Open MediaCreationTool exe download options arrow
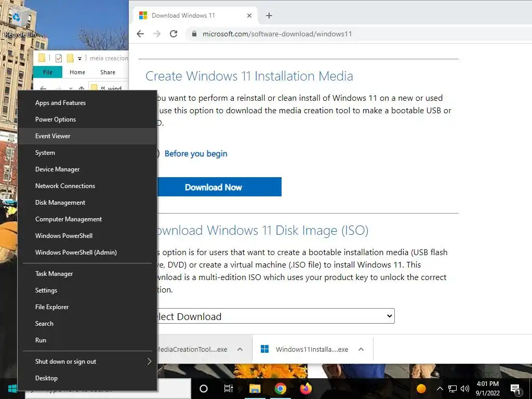The height and width of the screenshot is (399, 532). (x=240, y=349)
